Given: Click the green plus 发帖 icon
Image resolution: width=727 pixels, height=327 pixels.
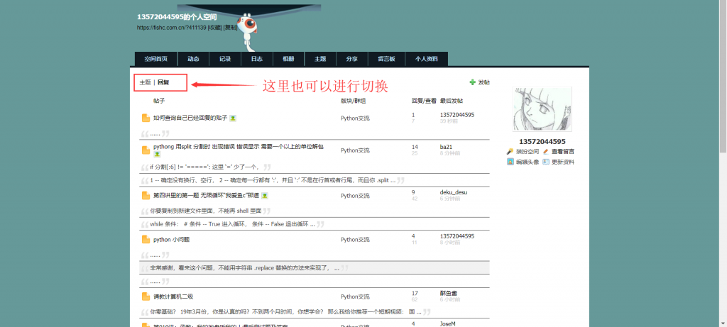Looking at the screenshot, I should 472,82.
